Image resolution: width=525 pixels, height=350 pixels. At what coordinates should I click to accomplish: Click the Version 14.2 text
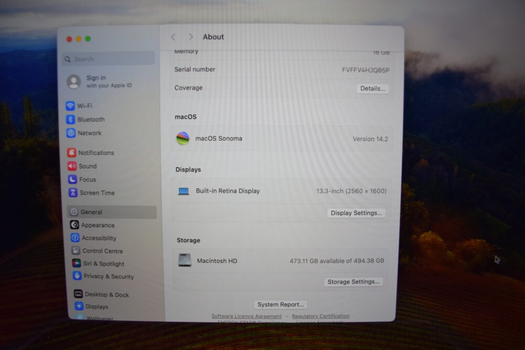(x=370, y=139)
